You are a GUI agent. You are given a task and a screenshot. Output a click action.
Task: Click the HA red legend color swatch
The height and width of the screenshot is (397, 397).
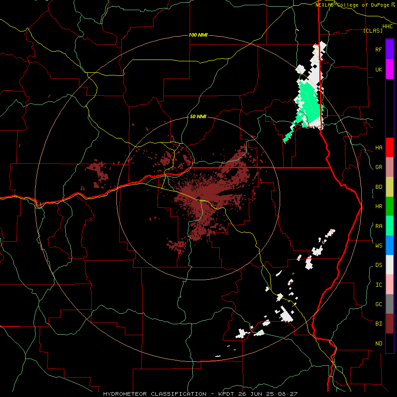[x=390, y=147]
